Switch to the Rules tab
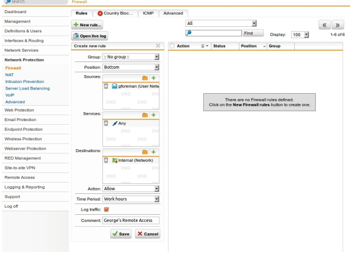The width and height of the screenshot is (355, 256). 82,13
